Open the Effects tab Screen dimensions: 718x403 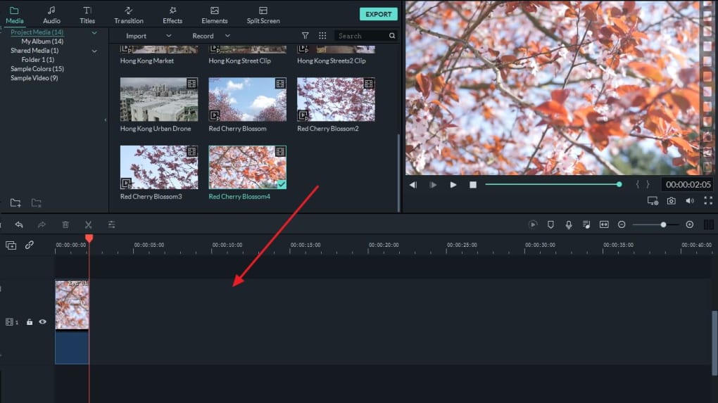[172, 15]
